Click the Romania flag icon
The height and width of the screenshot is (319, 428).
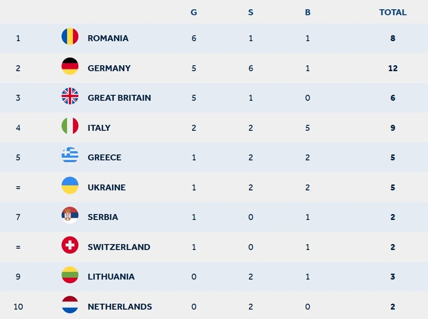point(70,36)
